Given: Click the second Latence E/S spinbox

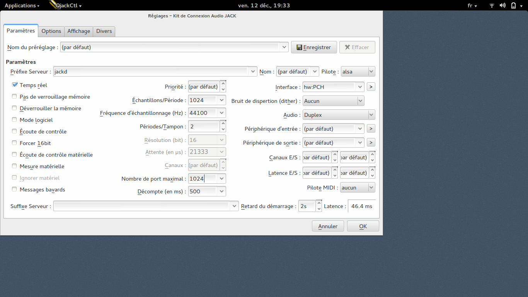Looking at the screenshot, I should [358, 173].
